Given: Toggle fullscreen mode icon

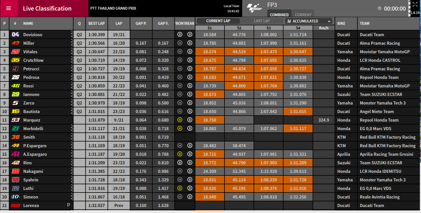Looking at the screenshot, I should [x=415, y=4].
